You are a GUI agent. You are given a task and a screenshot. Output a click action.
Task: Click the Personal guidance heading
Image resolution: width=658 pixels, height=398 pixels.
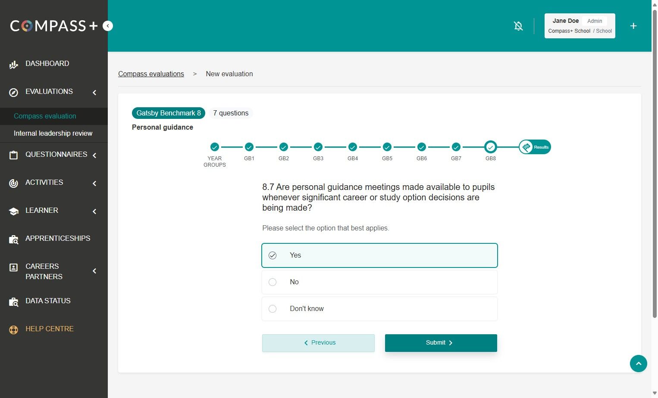163,127
